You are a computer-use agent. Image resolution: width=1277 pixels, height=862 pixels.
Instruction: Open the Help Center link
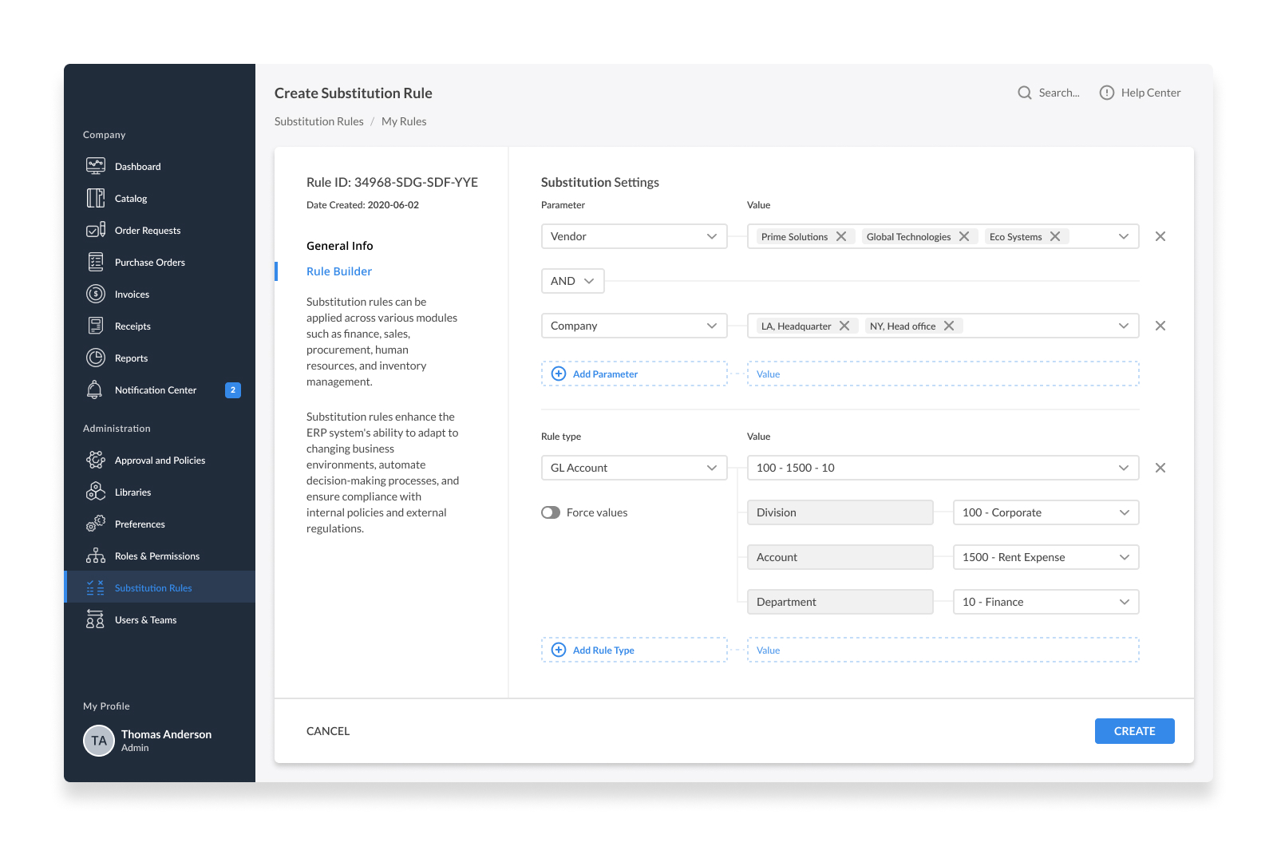pos(1140,93)
